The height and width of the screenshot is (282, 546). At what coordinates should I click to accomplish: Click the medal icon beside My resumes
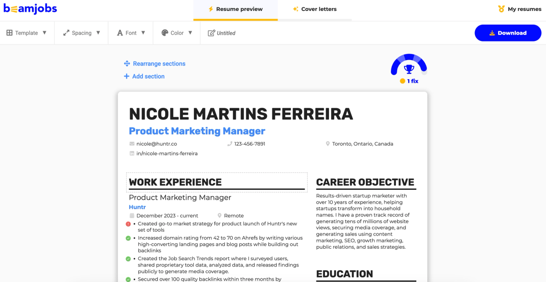tap(501, 9)
